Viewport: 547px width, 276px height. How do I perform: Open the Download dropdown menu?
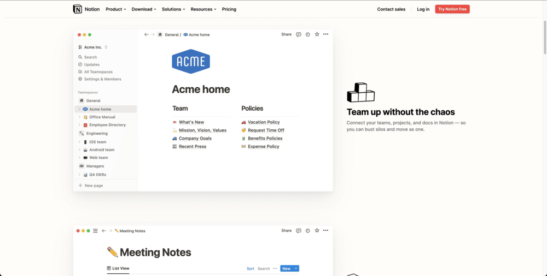144,9
